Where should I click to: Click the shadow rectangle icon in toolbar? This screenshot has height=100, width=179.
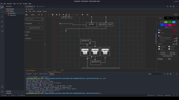point(69,15)
